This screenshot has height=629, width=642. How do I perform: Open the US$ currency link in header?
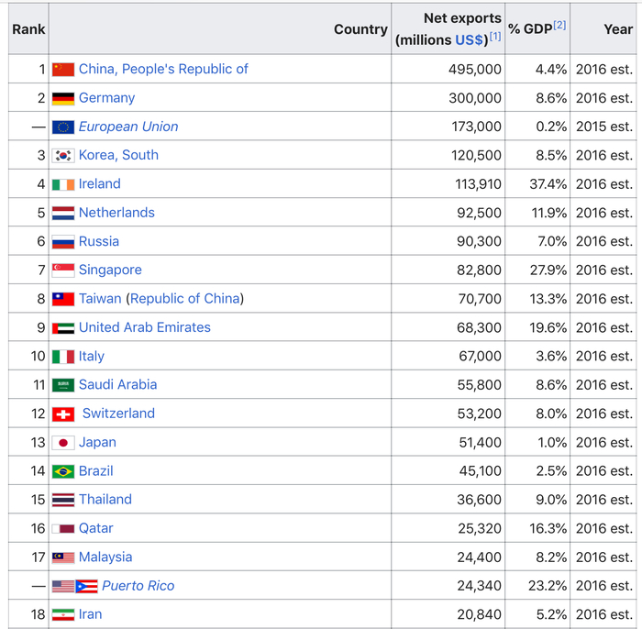[x=470, y=40]
